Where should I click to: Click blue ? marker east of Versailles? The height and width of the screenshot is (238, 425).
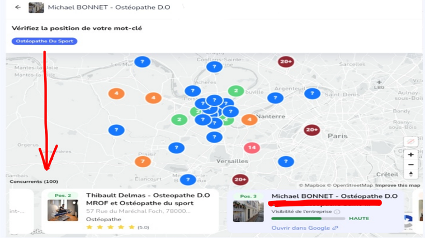286,162
